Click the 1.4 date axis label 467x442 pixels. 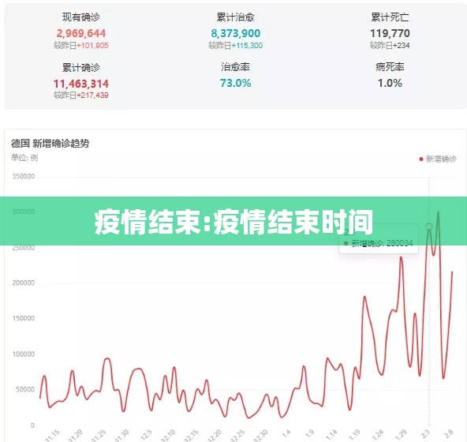click(x=286, y=433)
